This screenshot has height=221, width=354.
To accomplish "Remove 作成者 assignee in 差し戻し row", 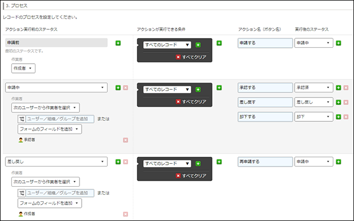I will point(125,214).
